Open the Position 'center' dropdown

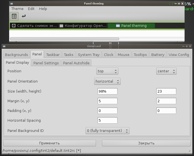[x=166, y=71]
